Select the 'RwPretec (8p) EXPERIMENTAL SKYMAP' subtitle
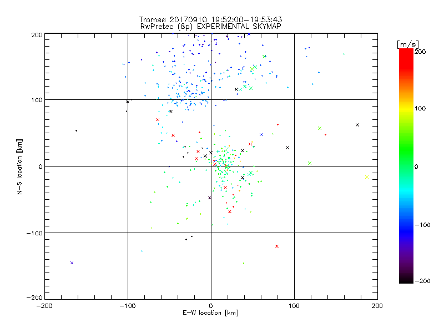This screenshot has width=444, height=333. pyautogui.click(x=211, y=27)
